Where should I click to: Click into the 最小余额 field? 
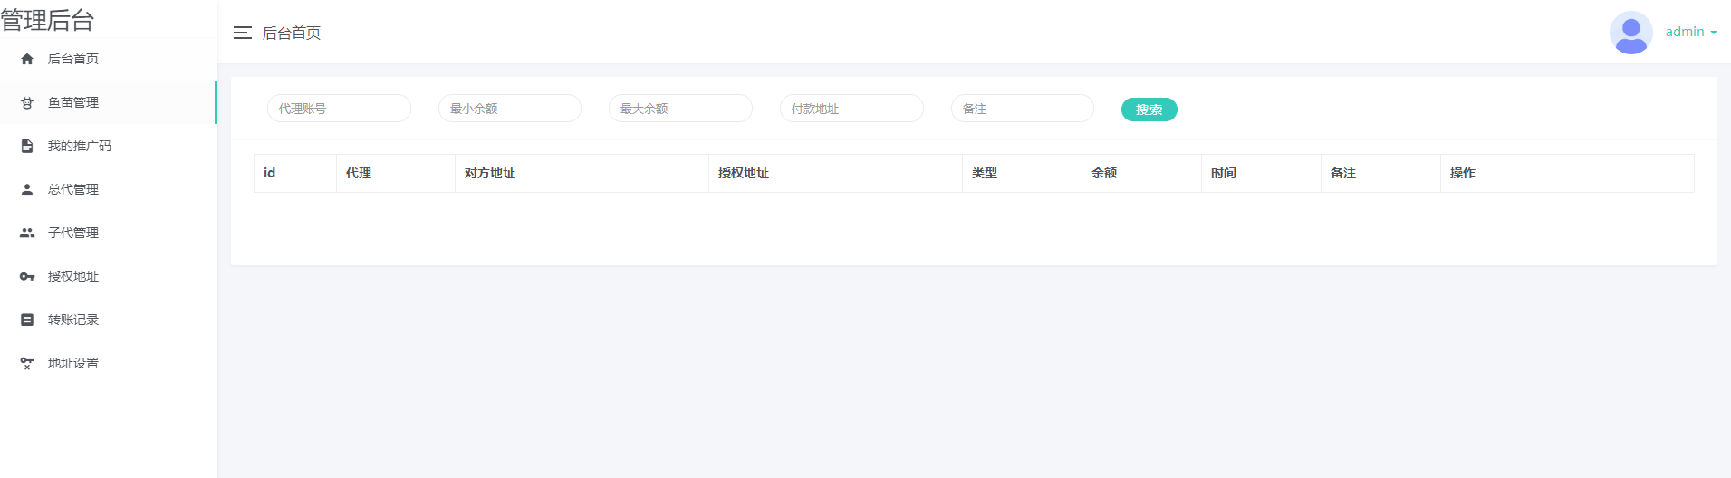(x=510, y=109)
